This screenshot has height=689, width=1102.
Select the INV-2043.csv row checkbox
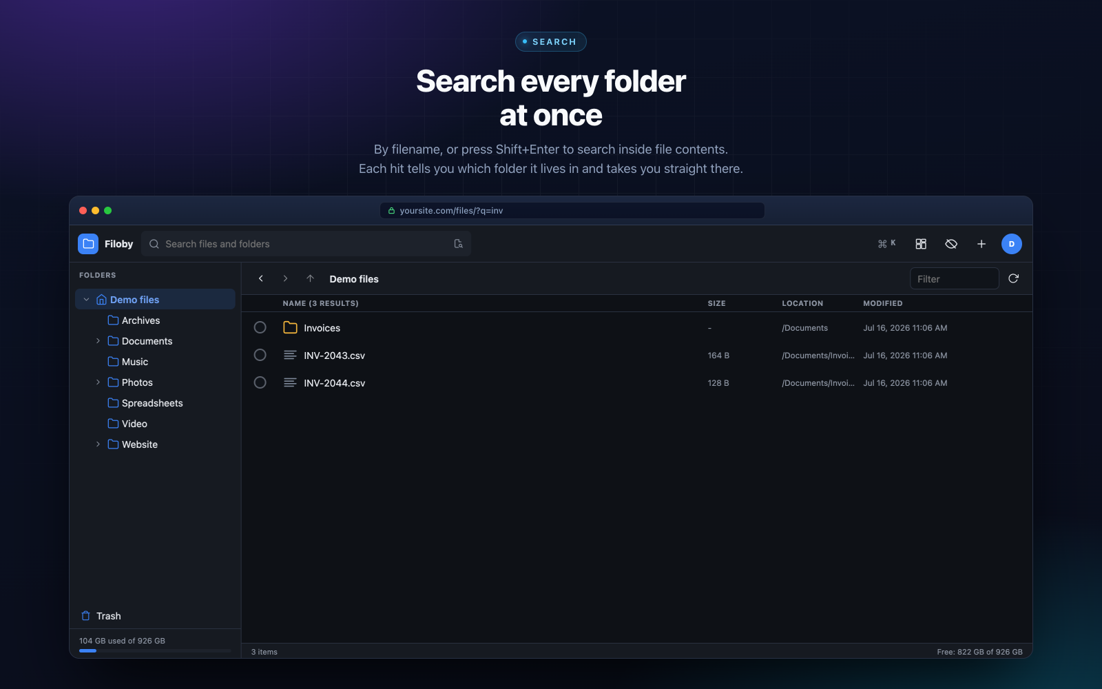pyautogui.click(x=260, y=355)
